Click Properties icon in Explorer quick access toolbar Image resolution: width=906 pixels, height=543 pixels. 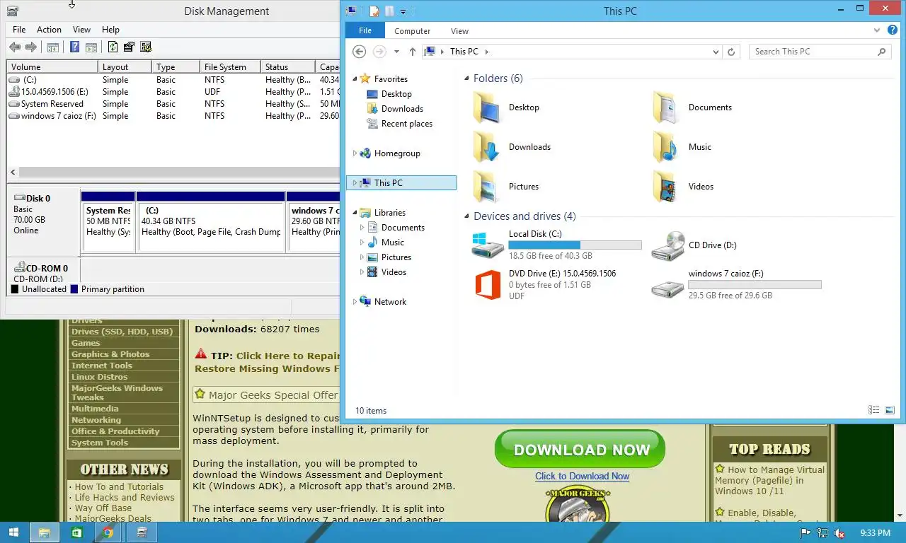click(x=374, y=11)
